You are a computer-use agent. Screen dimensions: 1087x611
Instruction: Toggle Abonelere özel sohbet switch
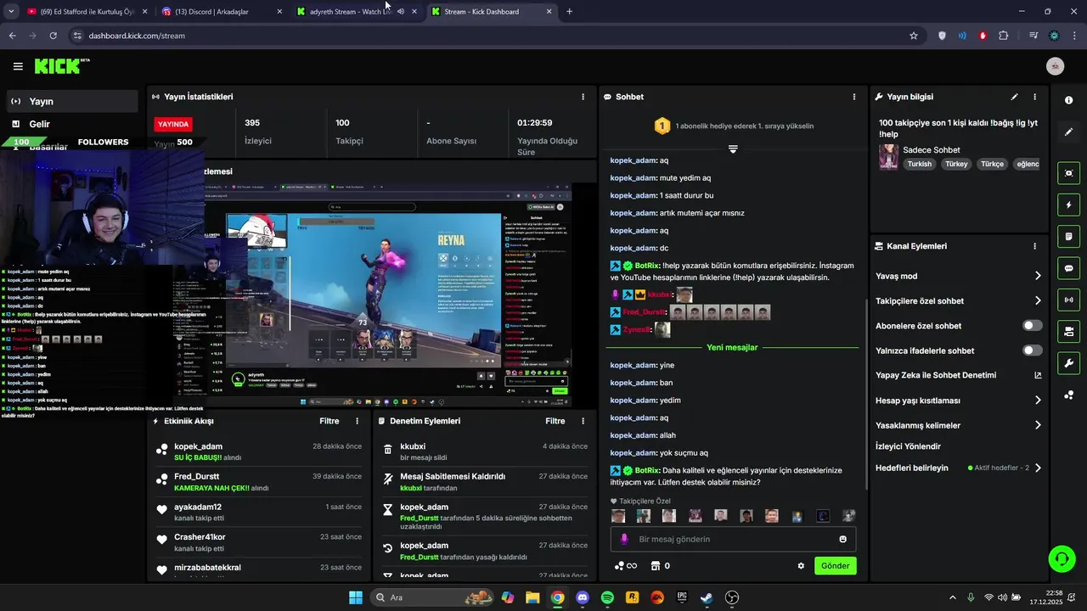tap(1033, 326)
